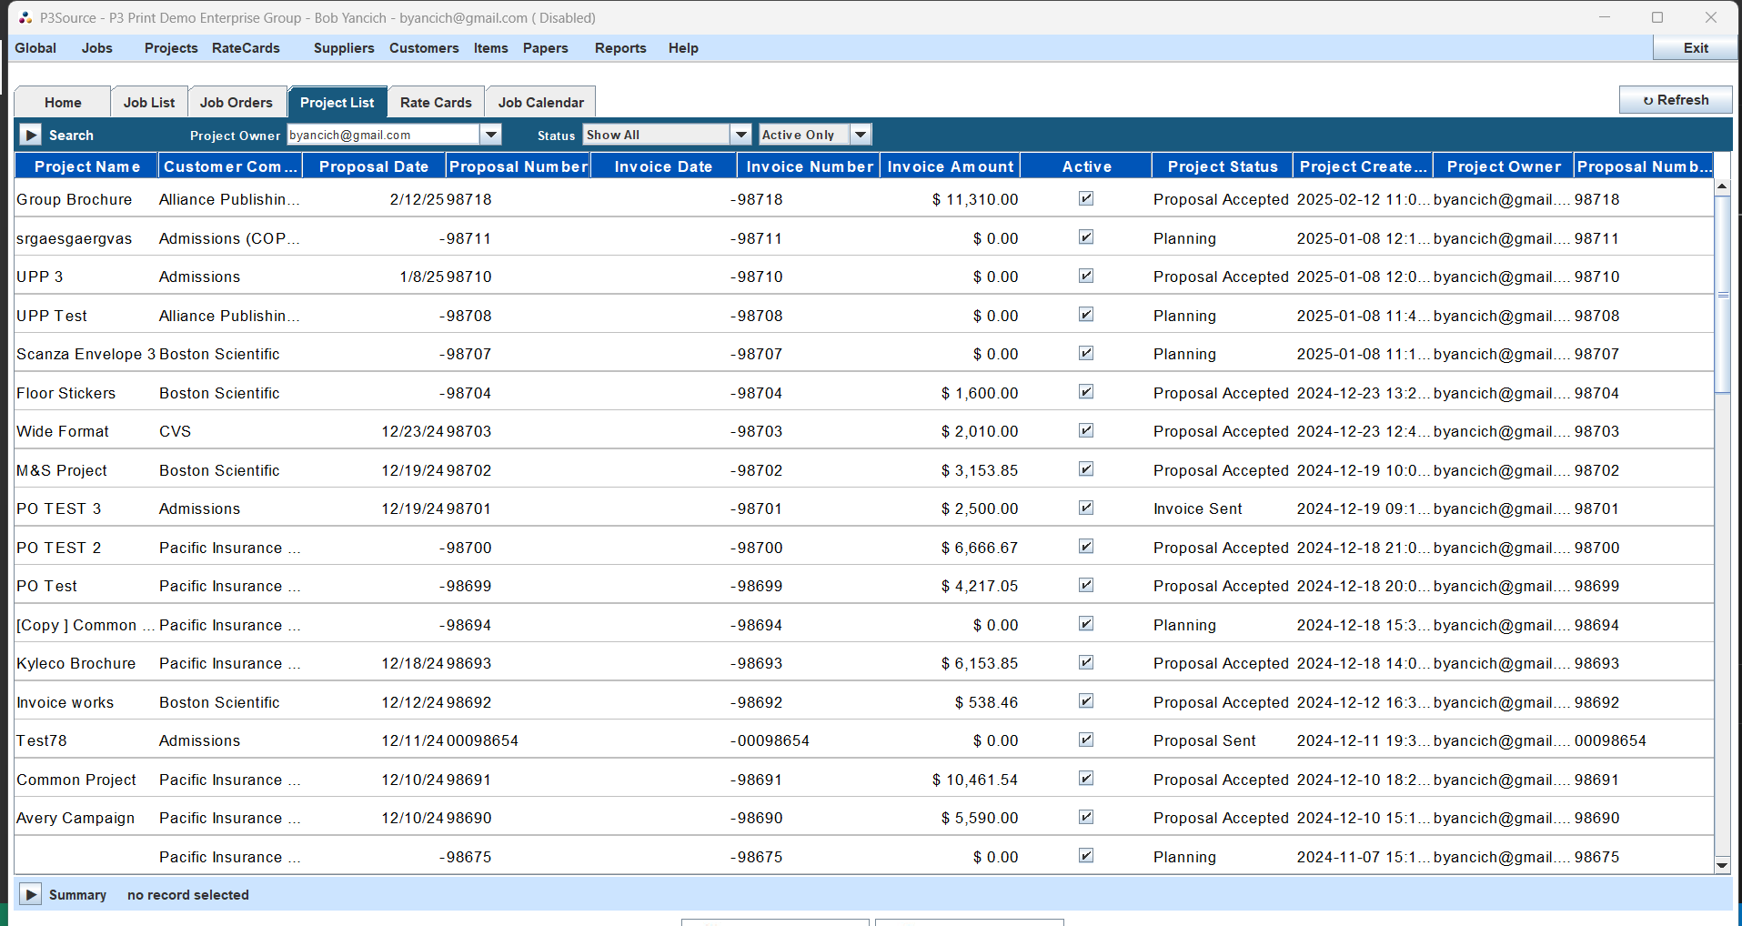Click the scrollbar up arrow
This screenshot has width=1742, height=926.
click(1720, 186)
